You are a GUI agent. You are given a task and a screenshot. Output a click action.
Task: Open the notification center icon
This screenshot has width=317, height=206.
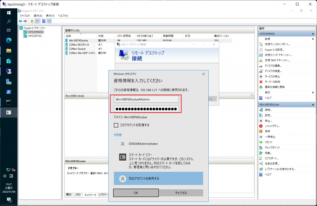click(9, 200)
